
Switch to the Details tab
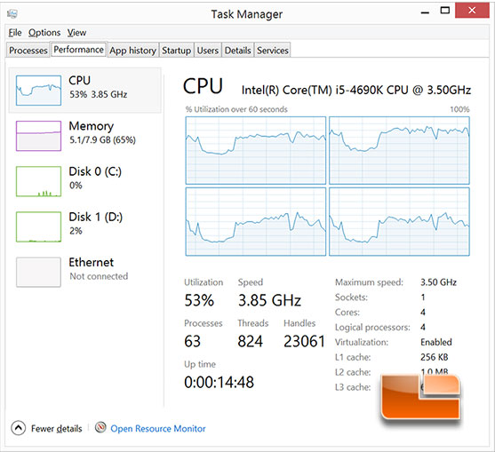pyautogui.click(x=237, y=50)
